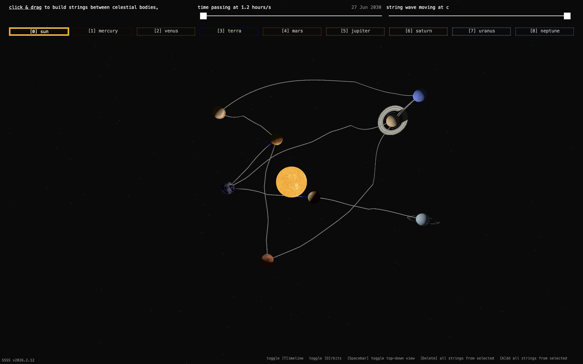Screen dimensions: 583x364
Task: Click the Sun in the center
Action: 291,182
